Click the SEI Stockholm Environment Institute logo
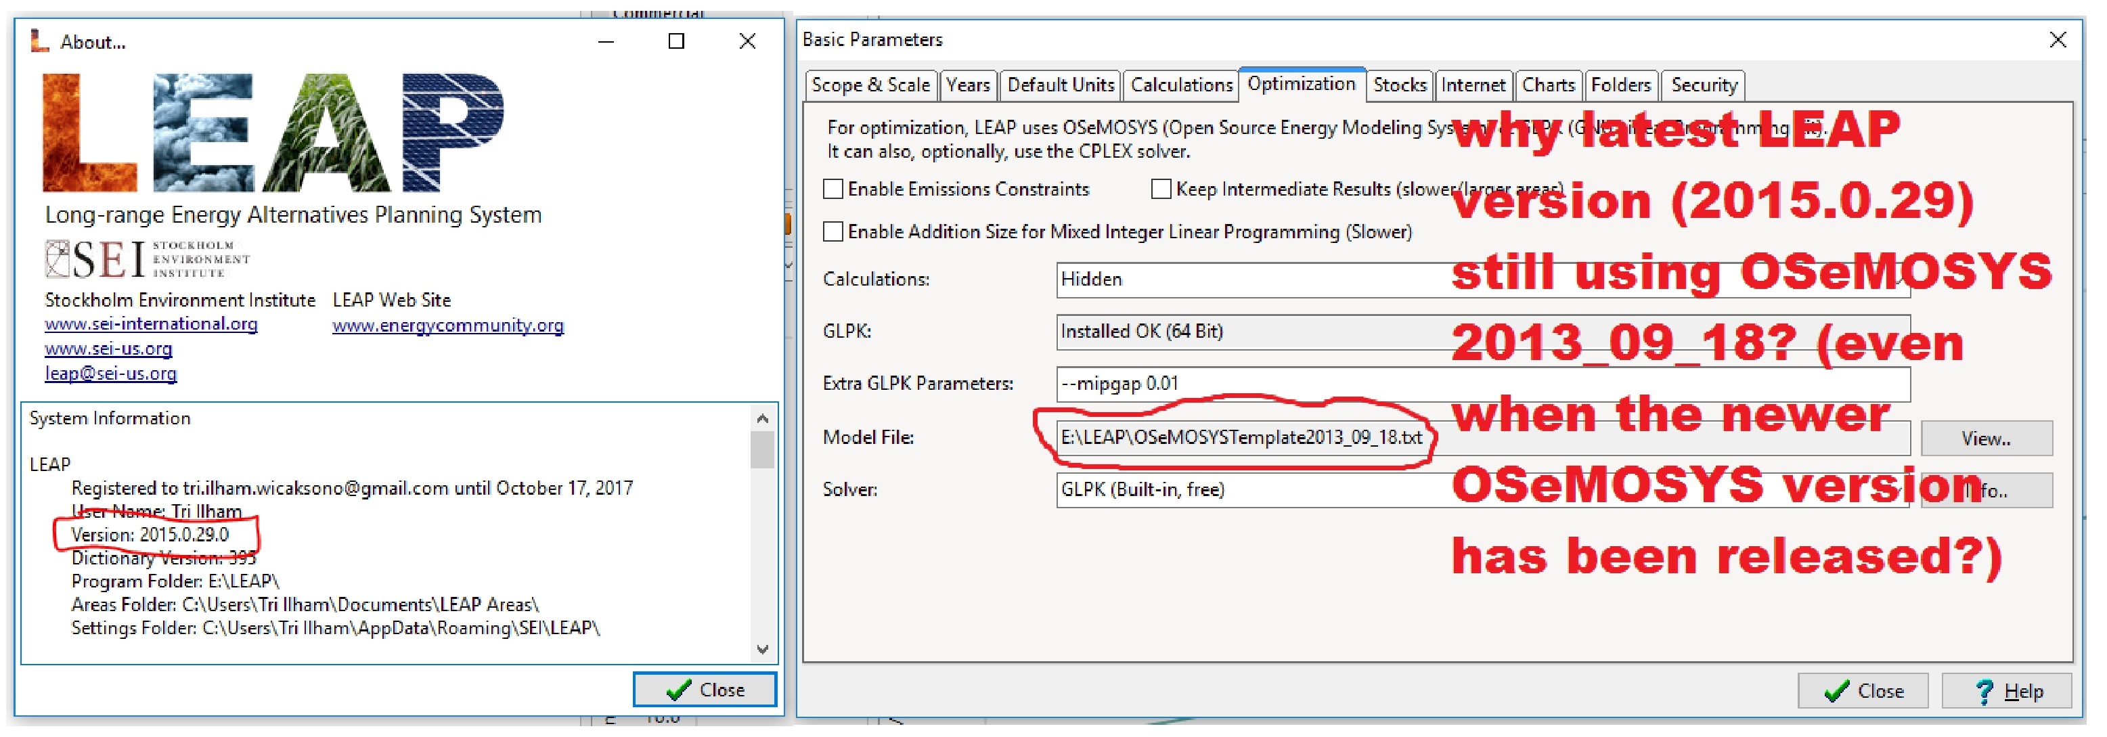Viewport: 2107px width, 737px height. pyautogui.click(x=148, y=259)
